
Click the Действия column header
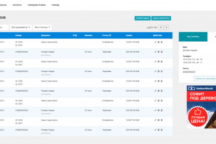(157, 35)
